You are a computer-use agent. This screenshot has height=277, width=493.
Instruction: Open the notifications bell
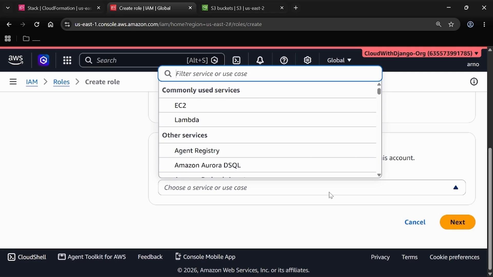point(260,60)
